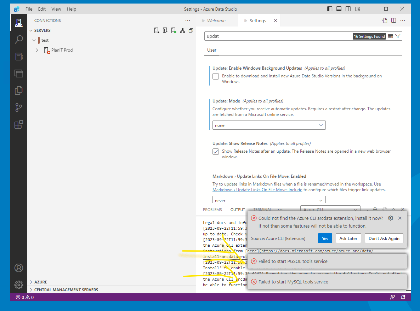
Task: Click the Show Active Connections icon
Action: 174,30
